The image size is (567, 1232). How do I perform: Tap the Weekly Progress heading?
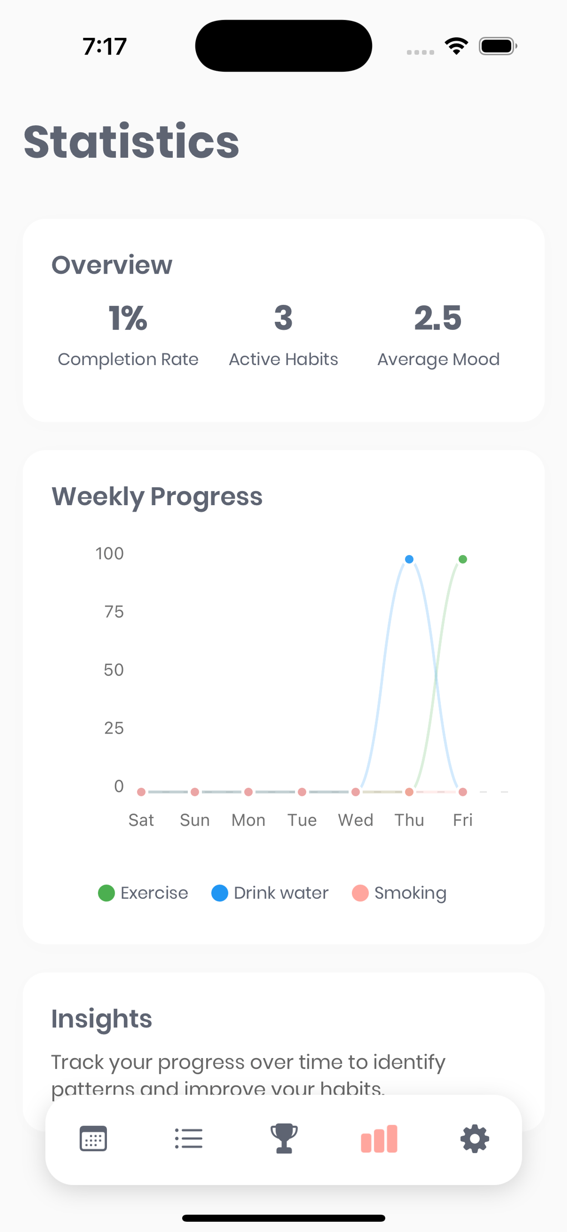(x=157, y=496)
